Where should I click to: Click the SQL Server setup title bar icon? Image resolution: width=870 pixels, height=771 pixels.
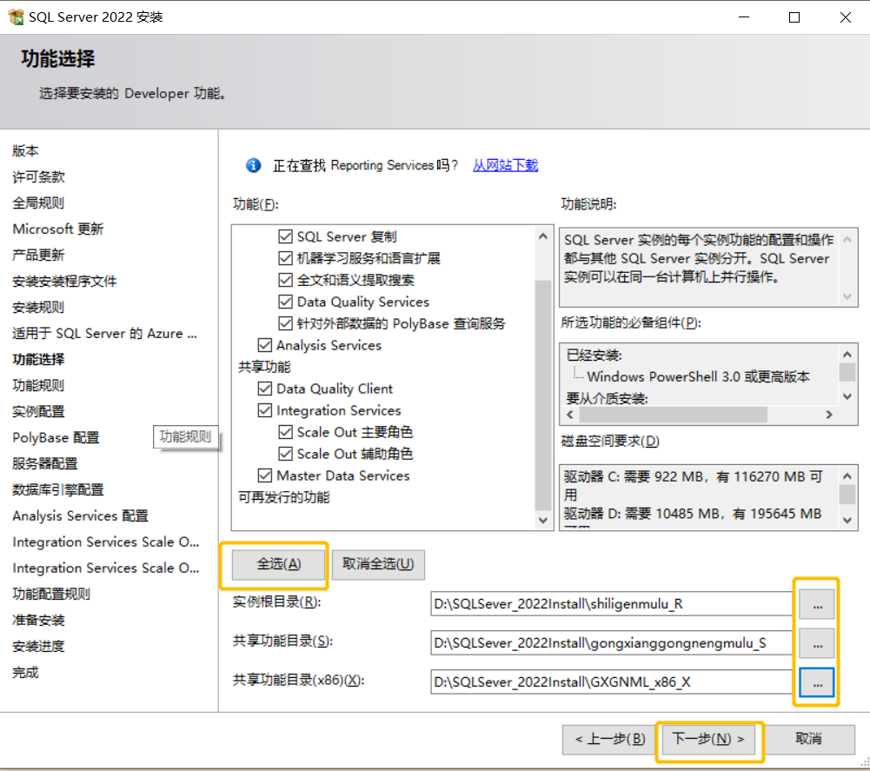(17, 17)
